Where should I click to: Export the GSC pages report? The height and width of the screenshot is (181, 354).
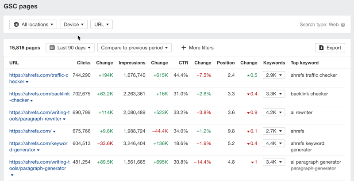click(x=330, y=48)
